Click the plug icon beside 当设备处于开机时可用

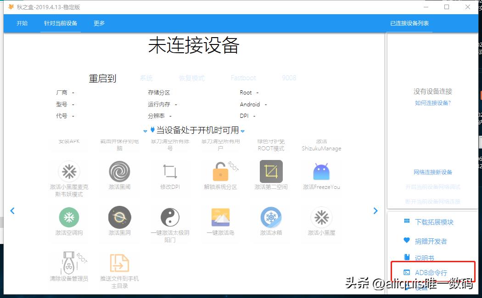click(152, 130)
